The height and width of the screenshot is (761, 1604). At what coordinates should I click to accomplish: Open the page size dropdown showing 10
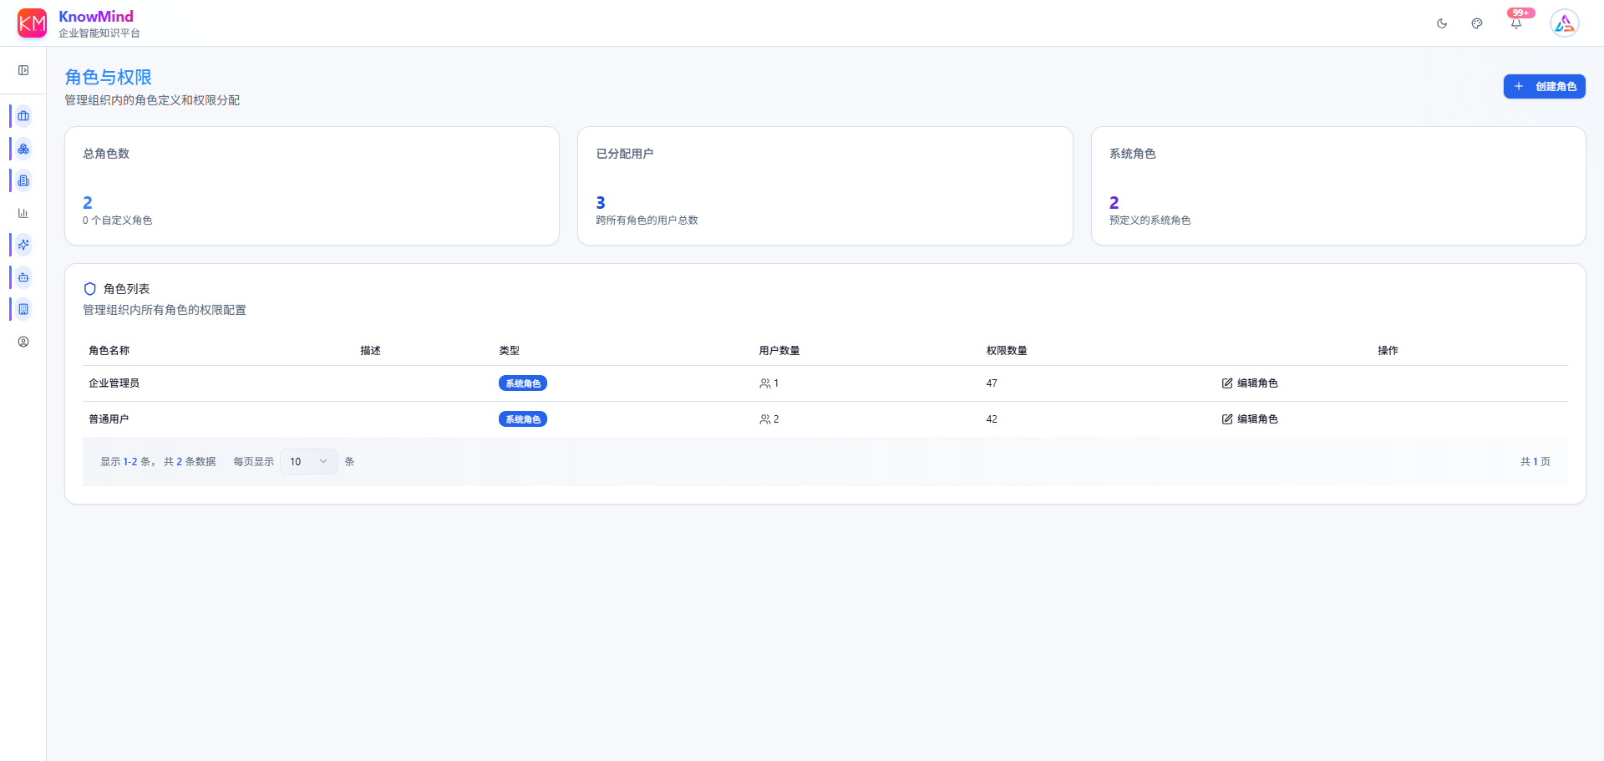tap(308, 462)
